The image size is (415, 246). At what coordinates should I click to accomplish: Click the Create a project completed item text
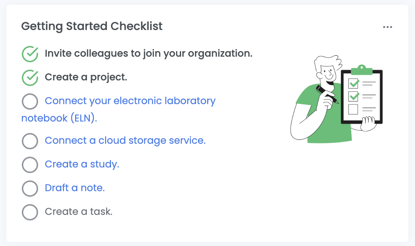(86, 77)
